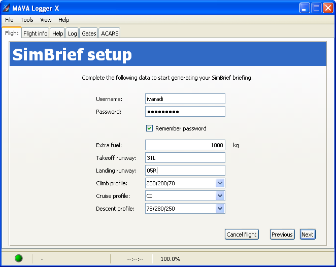Open the File menu
Screen dimensions: 336x267
point(9,20)
